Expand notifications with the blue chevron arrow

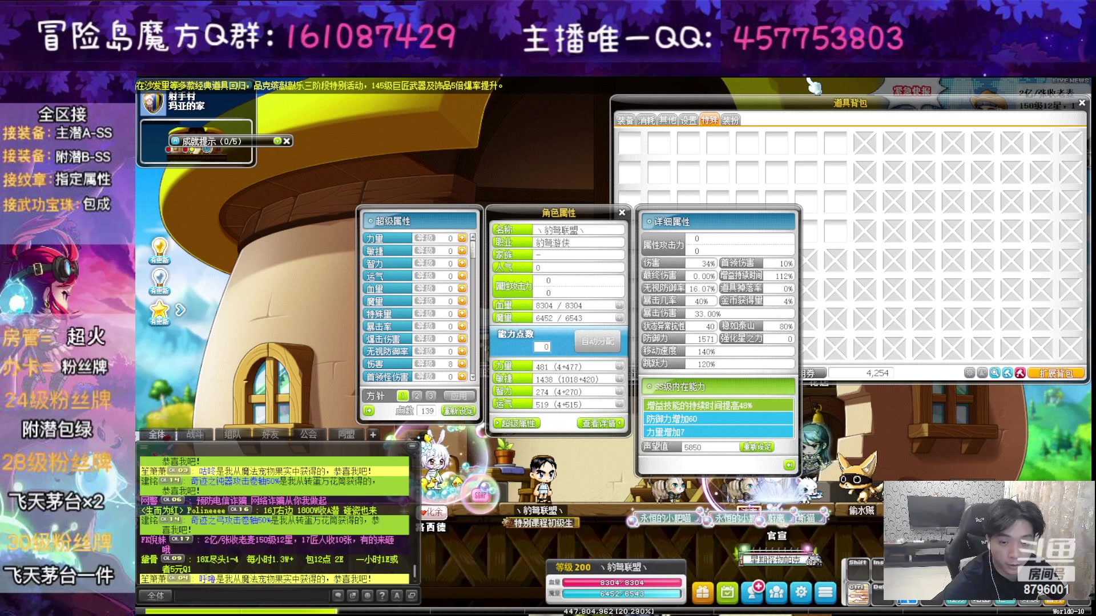click(x=180, y=310)
